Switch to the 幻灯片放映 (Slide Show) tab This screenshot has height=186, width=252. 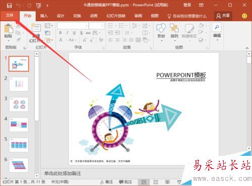pos(116,16)
